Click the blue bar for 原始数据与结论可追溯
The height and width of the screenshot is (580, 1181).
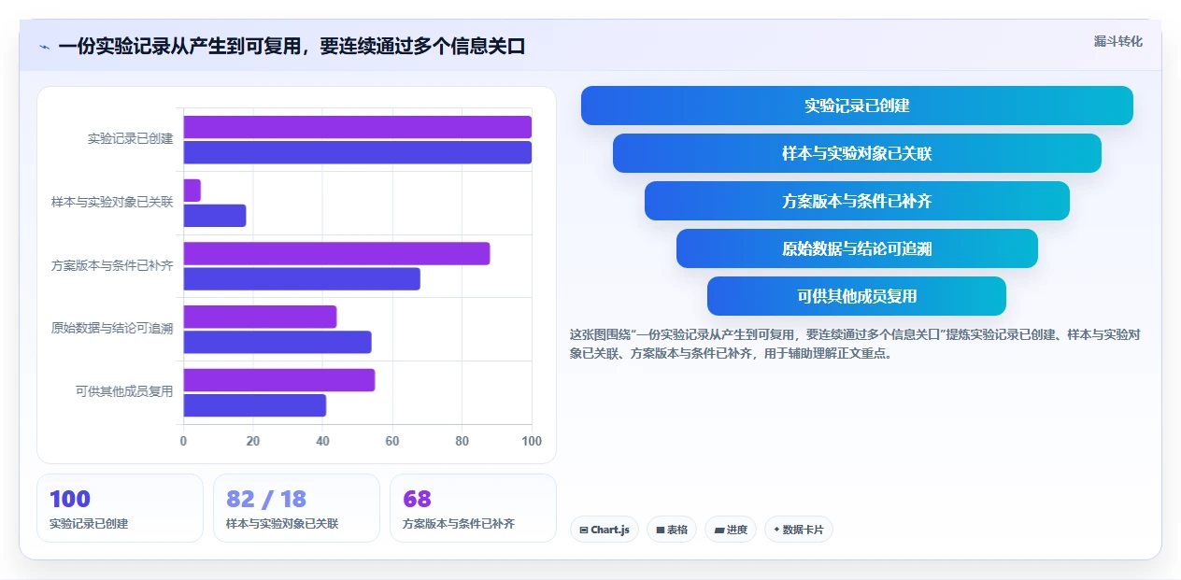[x=277, y=342]
